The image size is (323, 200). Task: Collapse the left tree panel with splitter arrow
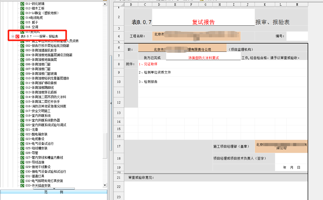[x=111, y=103]
